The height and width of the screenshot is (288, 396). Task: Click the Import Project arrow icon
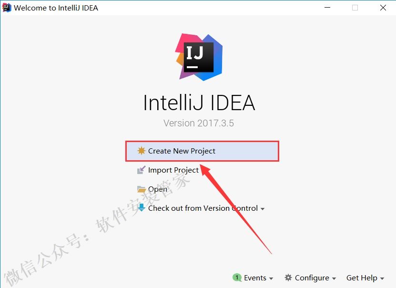[141, 170]
